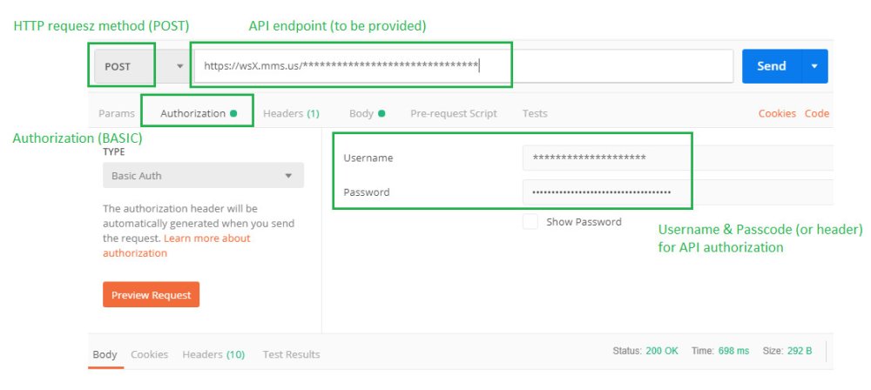Switch to the Params tab
This screenshot has width=871, height=390.
pos(117,113)
